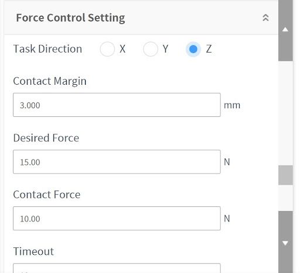Click the mm unit beside Contact Margin
300x273 pixels.
232,105
